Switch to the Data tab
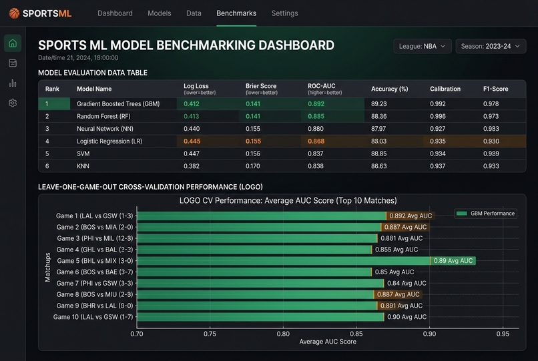 (x=194, y=13)
